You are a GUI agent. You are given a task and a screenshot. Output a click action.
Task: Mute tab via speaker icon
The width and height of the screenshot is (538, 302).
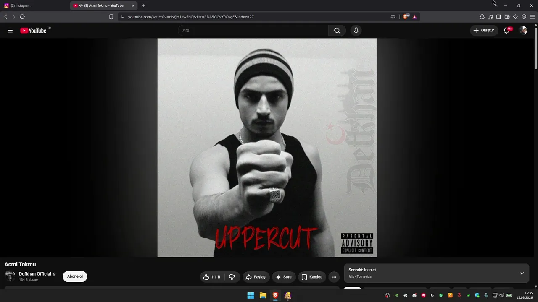(x=81, y=5)
